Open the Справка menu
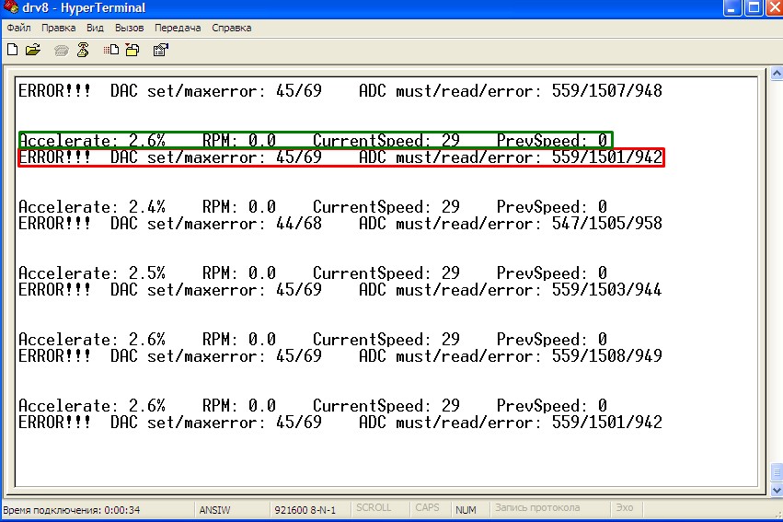 pos(231,28)
